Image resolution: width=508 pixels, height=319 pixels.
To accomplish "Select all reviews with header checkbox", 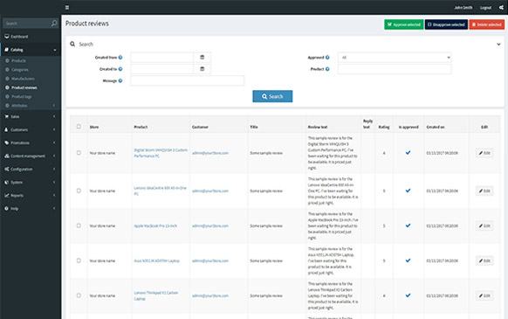I will [x=79, y=127].
